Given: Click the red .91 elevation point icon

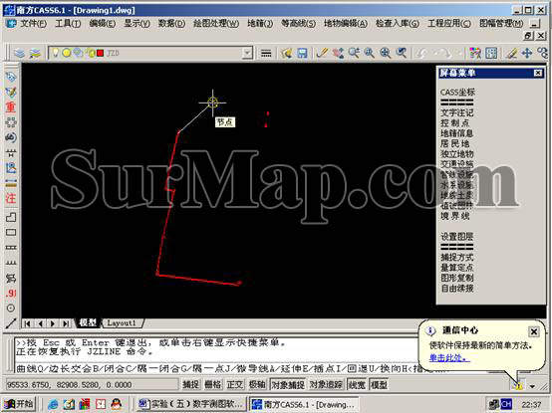Looking at the screenshot, I should pos(11,293).
